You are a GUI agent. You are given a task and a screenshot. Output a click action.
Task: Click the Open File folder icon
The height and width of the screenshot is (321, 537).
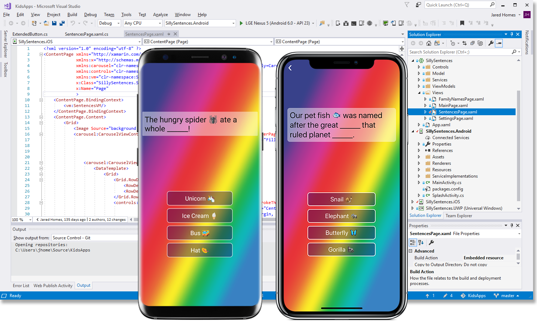[x=46, y=23]
